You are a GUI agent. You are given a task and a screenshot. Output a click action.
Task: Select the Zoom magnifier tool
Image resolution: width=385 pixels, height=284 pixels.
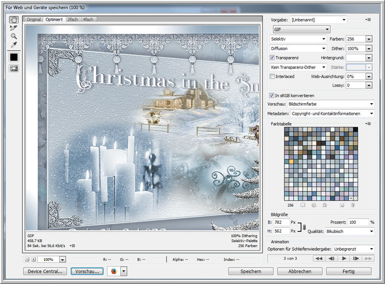(x=14, y=36)
